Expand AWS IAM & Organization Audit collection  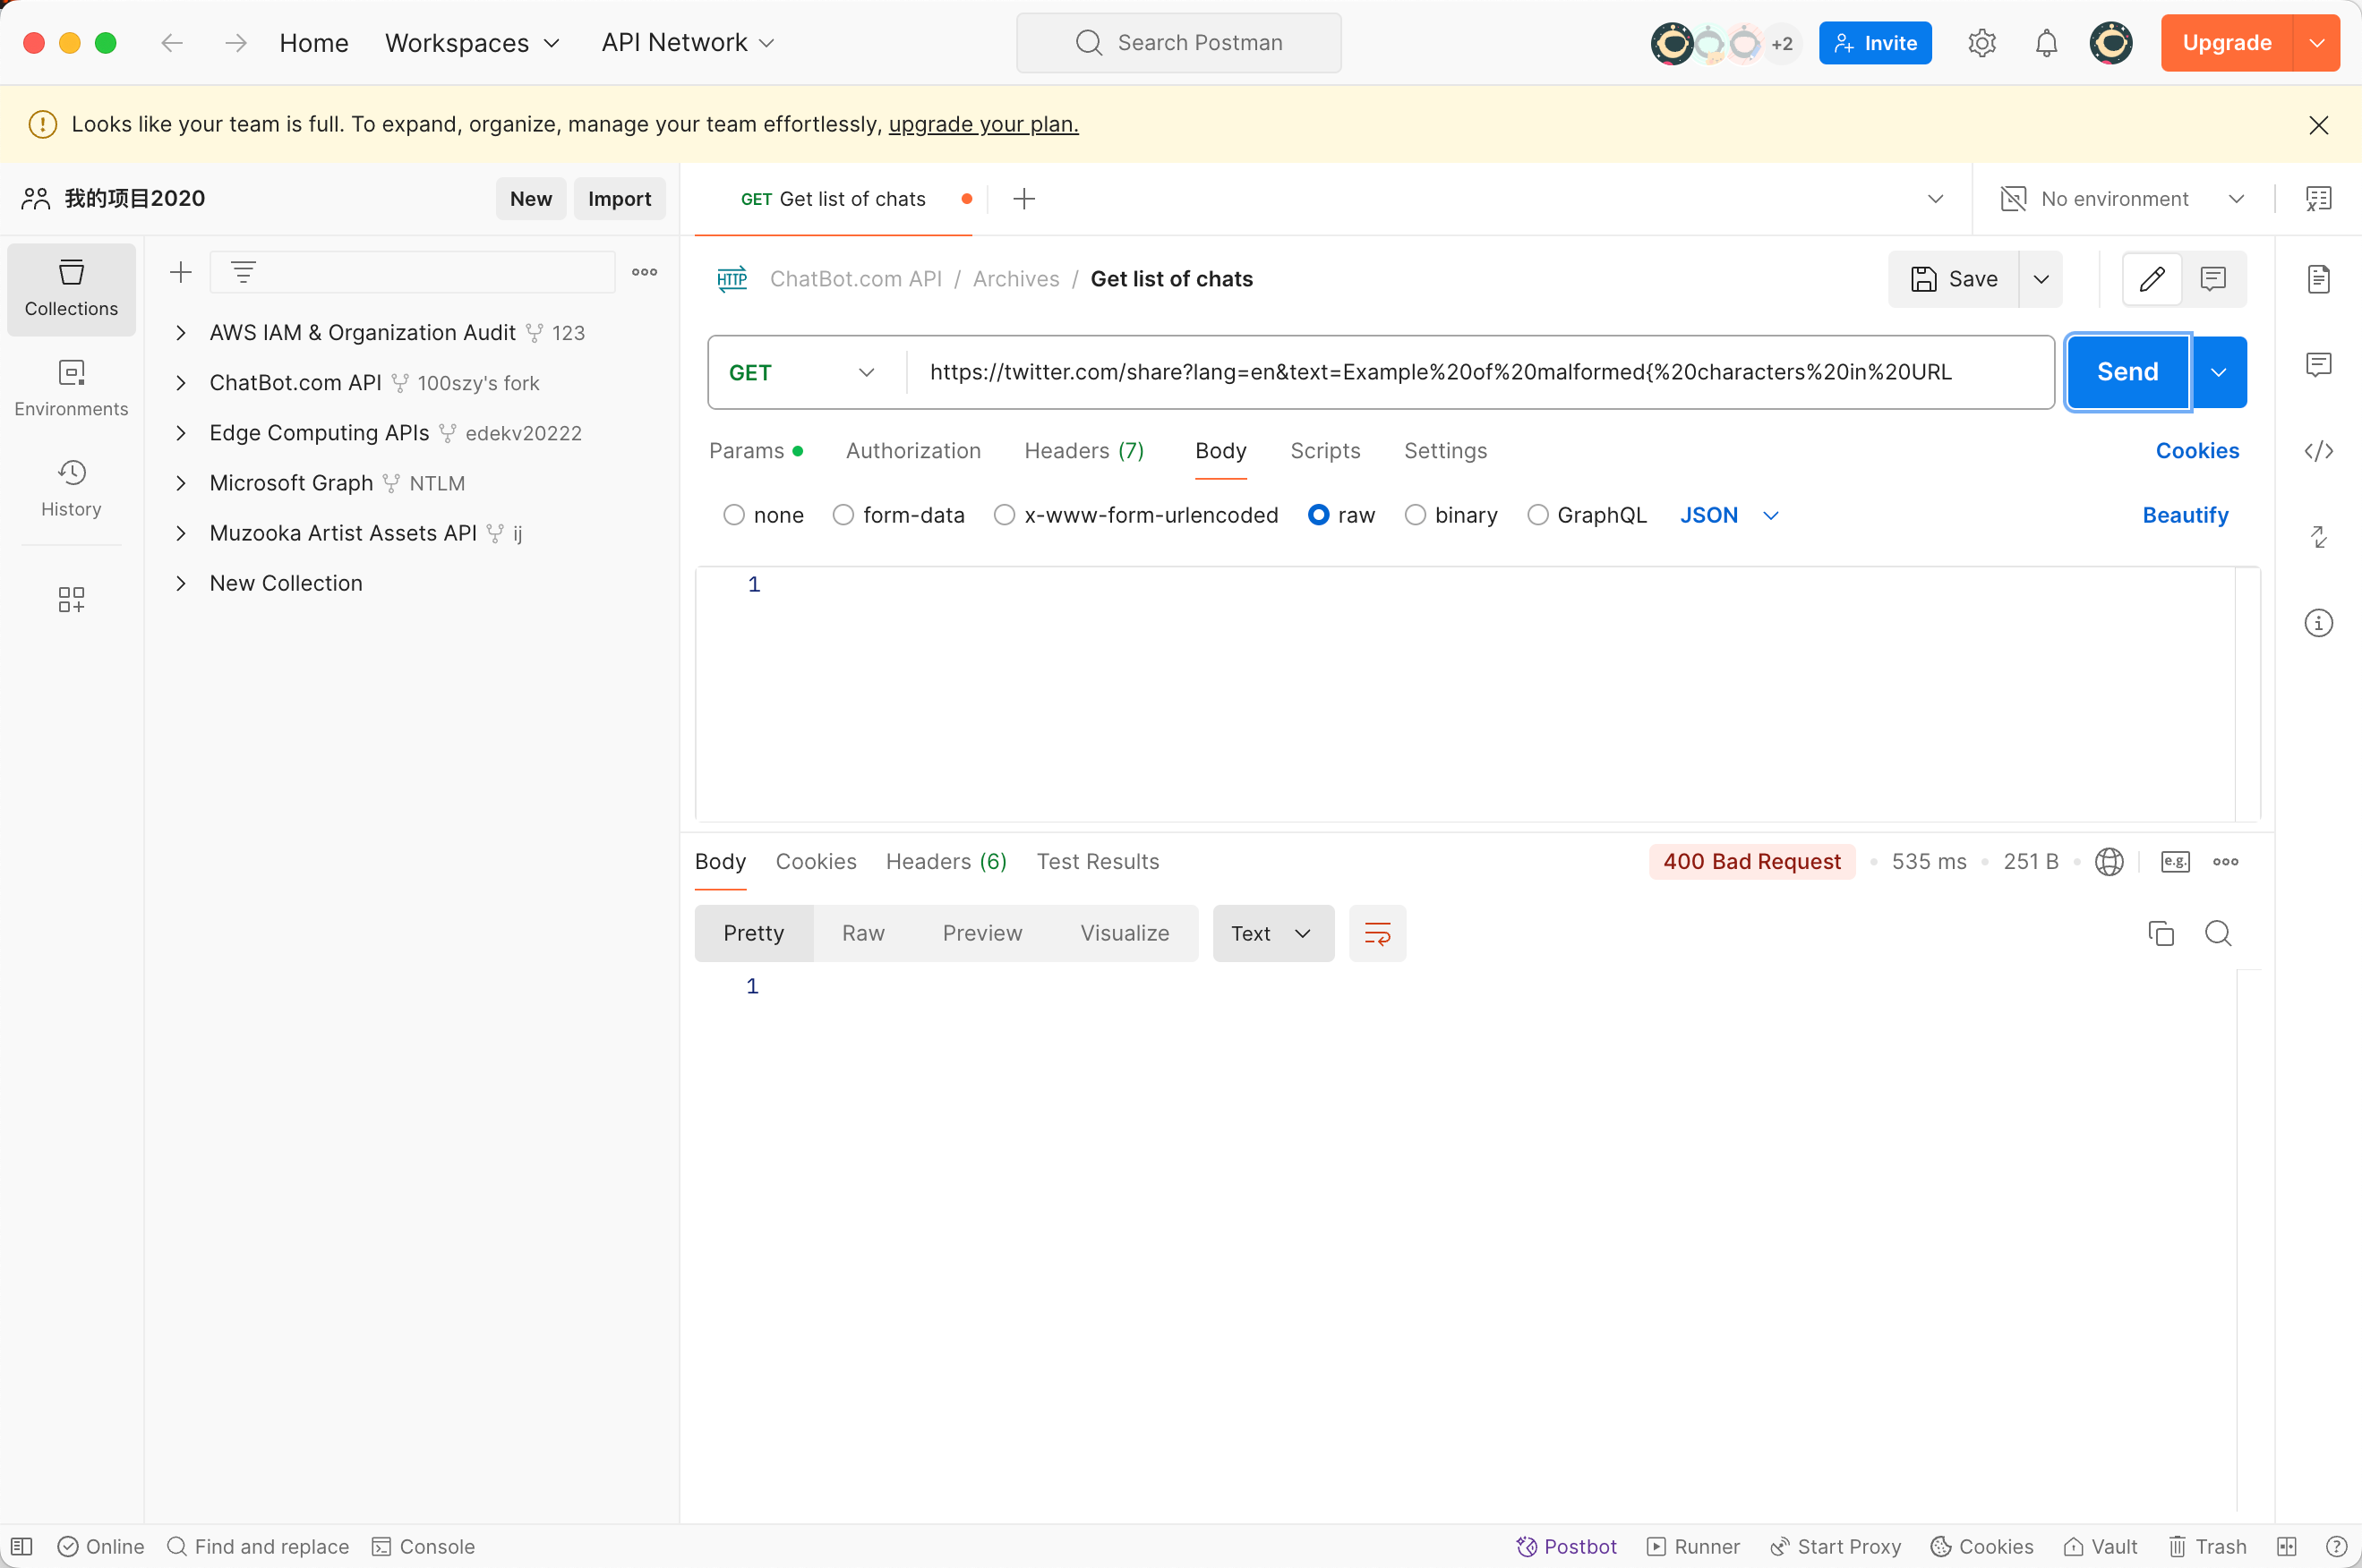pyautogui.click(x=180, y=333)
